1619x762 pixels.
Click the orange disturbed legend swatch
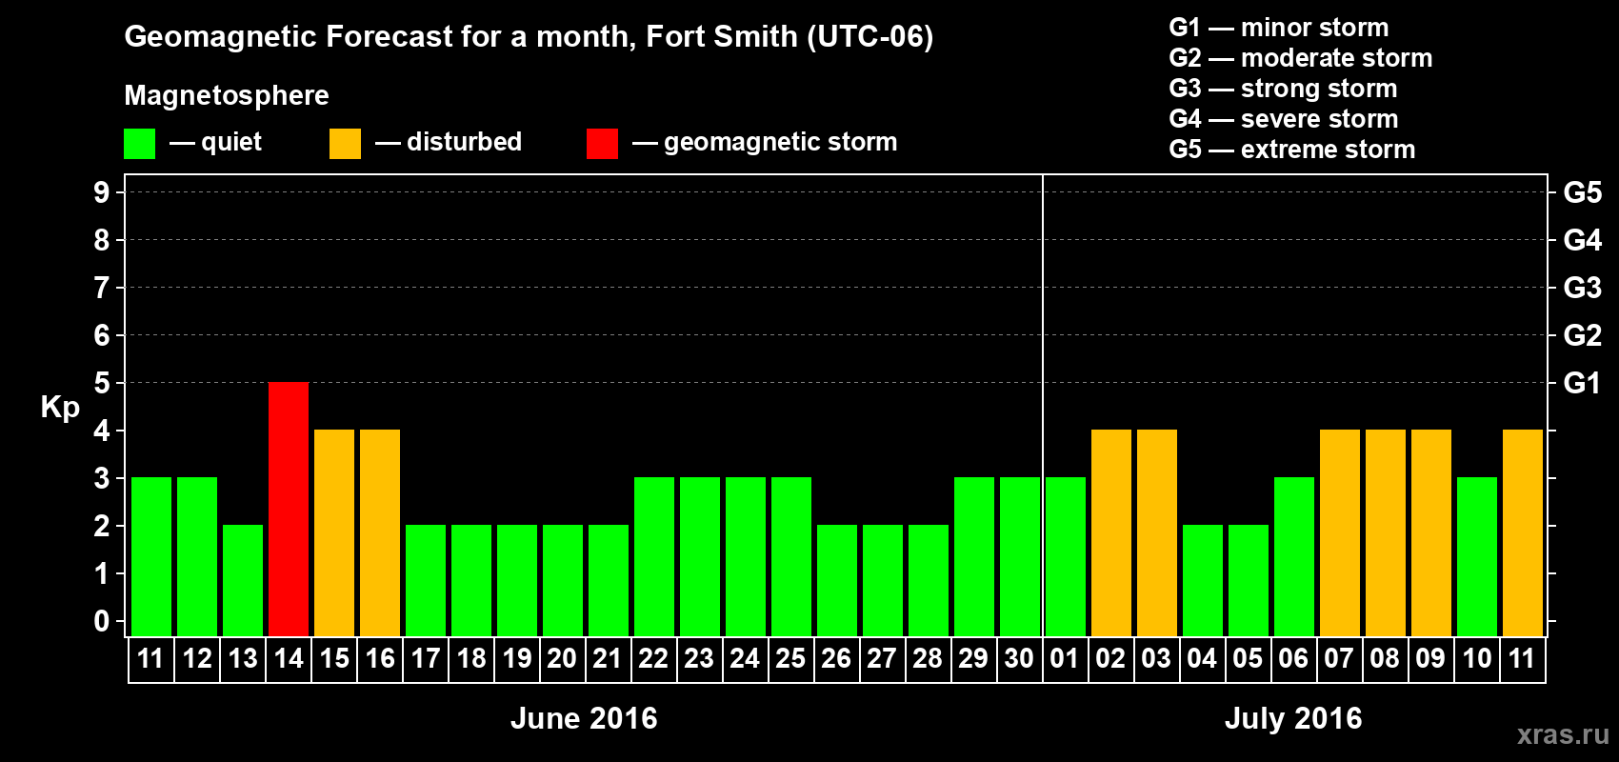[x=345, y=144]
